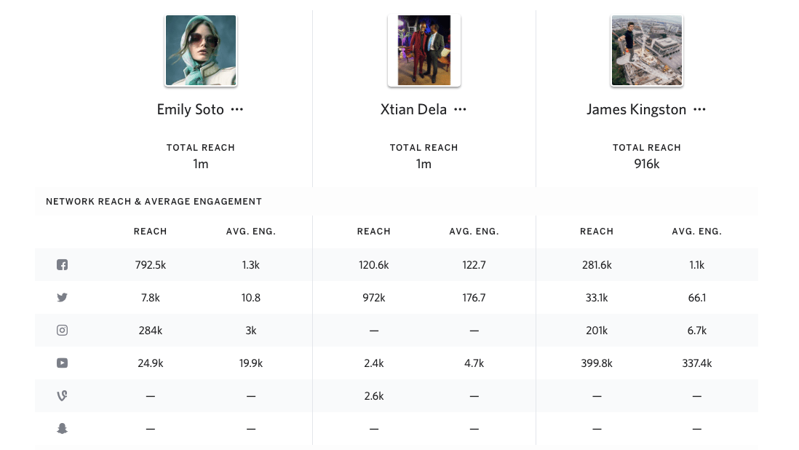
Task: Open Emily Soto's profile photo
Action: click(x=201, y=50)
